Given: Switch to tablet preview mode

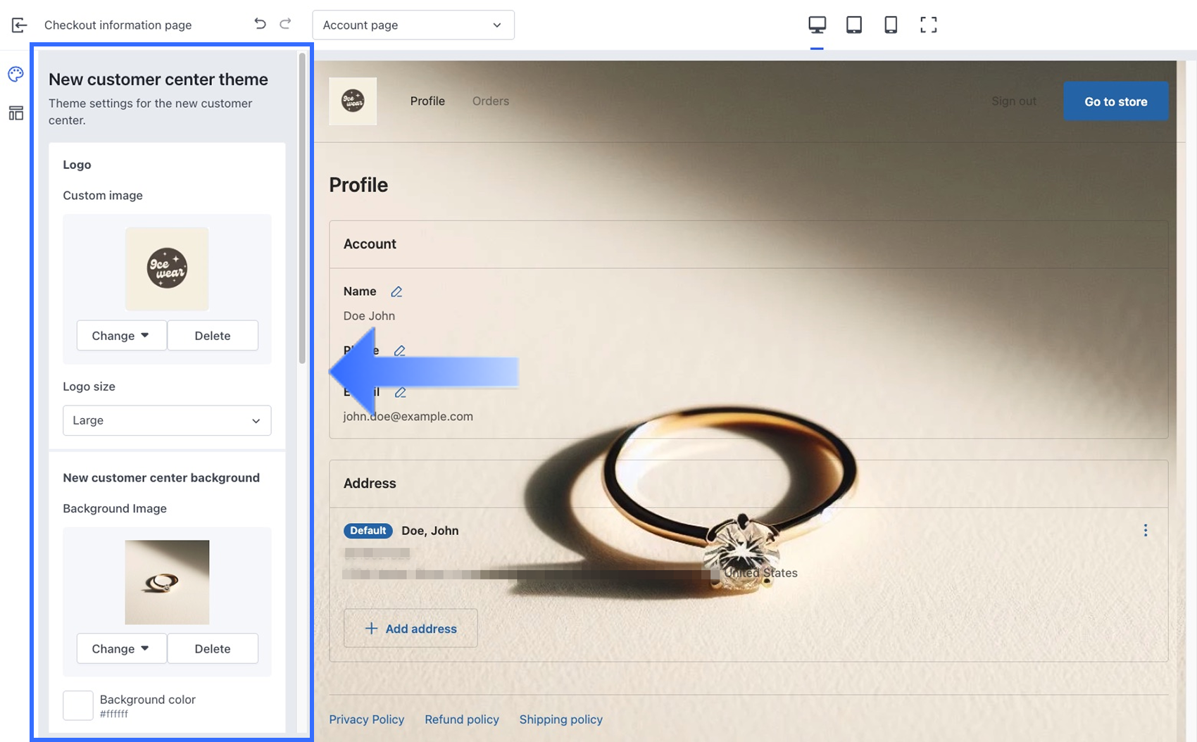Looking at the screenshot, I should 853,25.
